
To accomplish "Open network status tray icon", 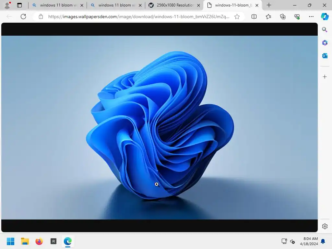I will (x=284, y=241).
